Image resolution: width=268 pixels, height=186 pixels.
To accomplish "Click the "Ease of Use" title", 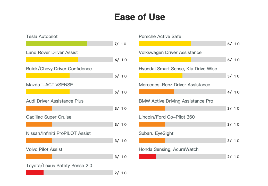I will click(140, 17).
